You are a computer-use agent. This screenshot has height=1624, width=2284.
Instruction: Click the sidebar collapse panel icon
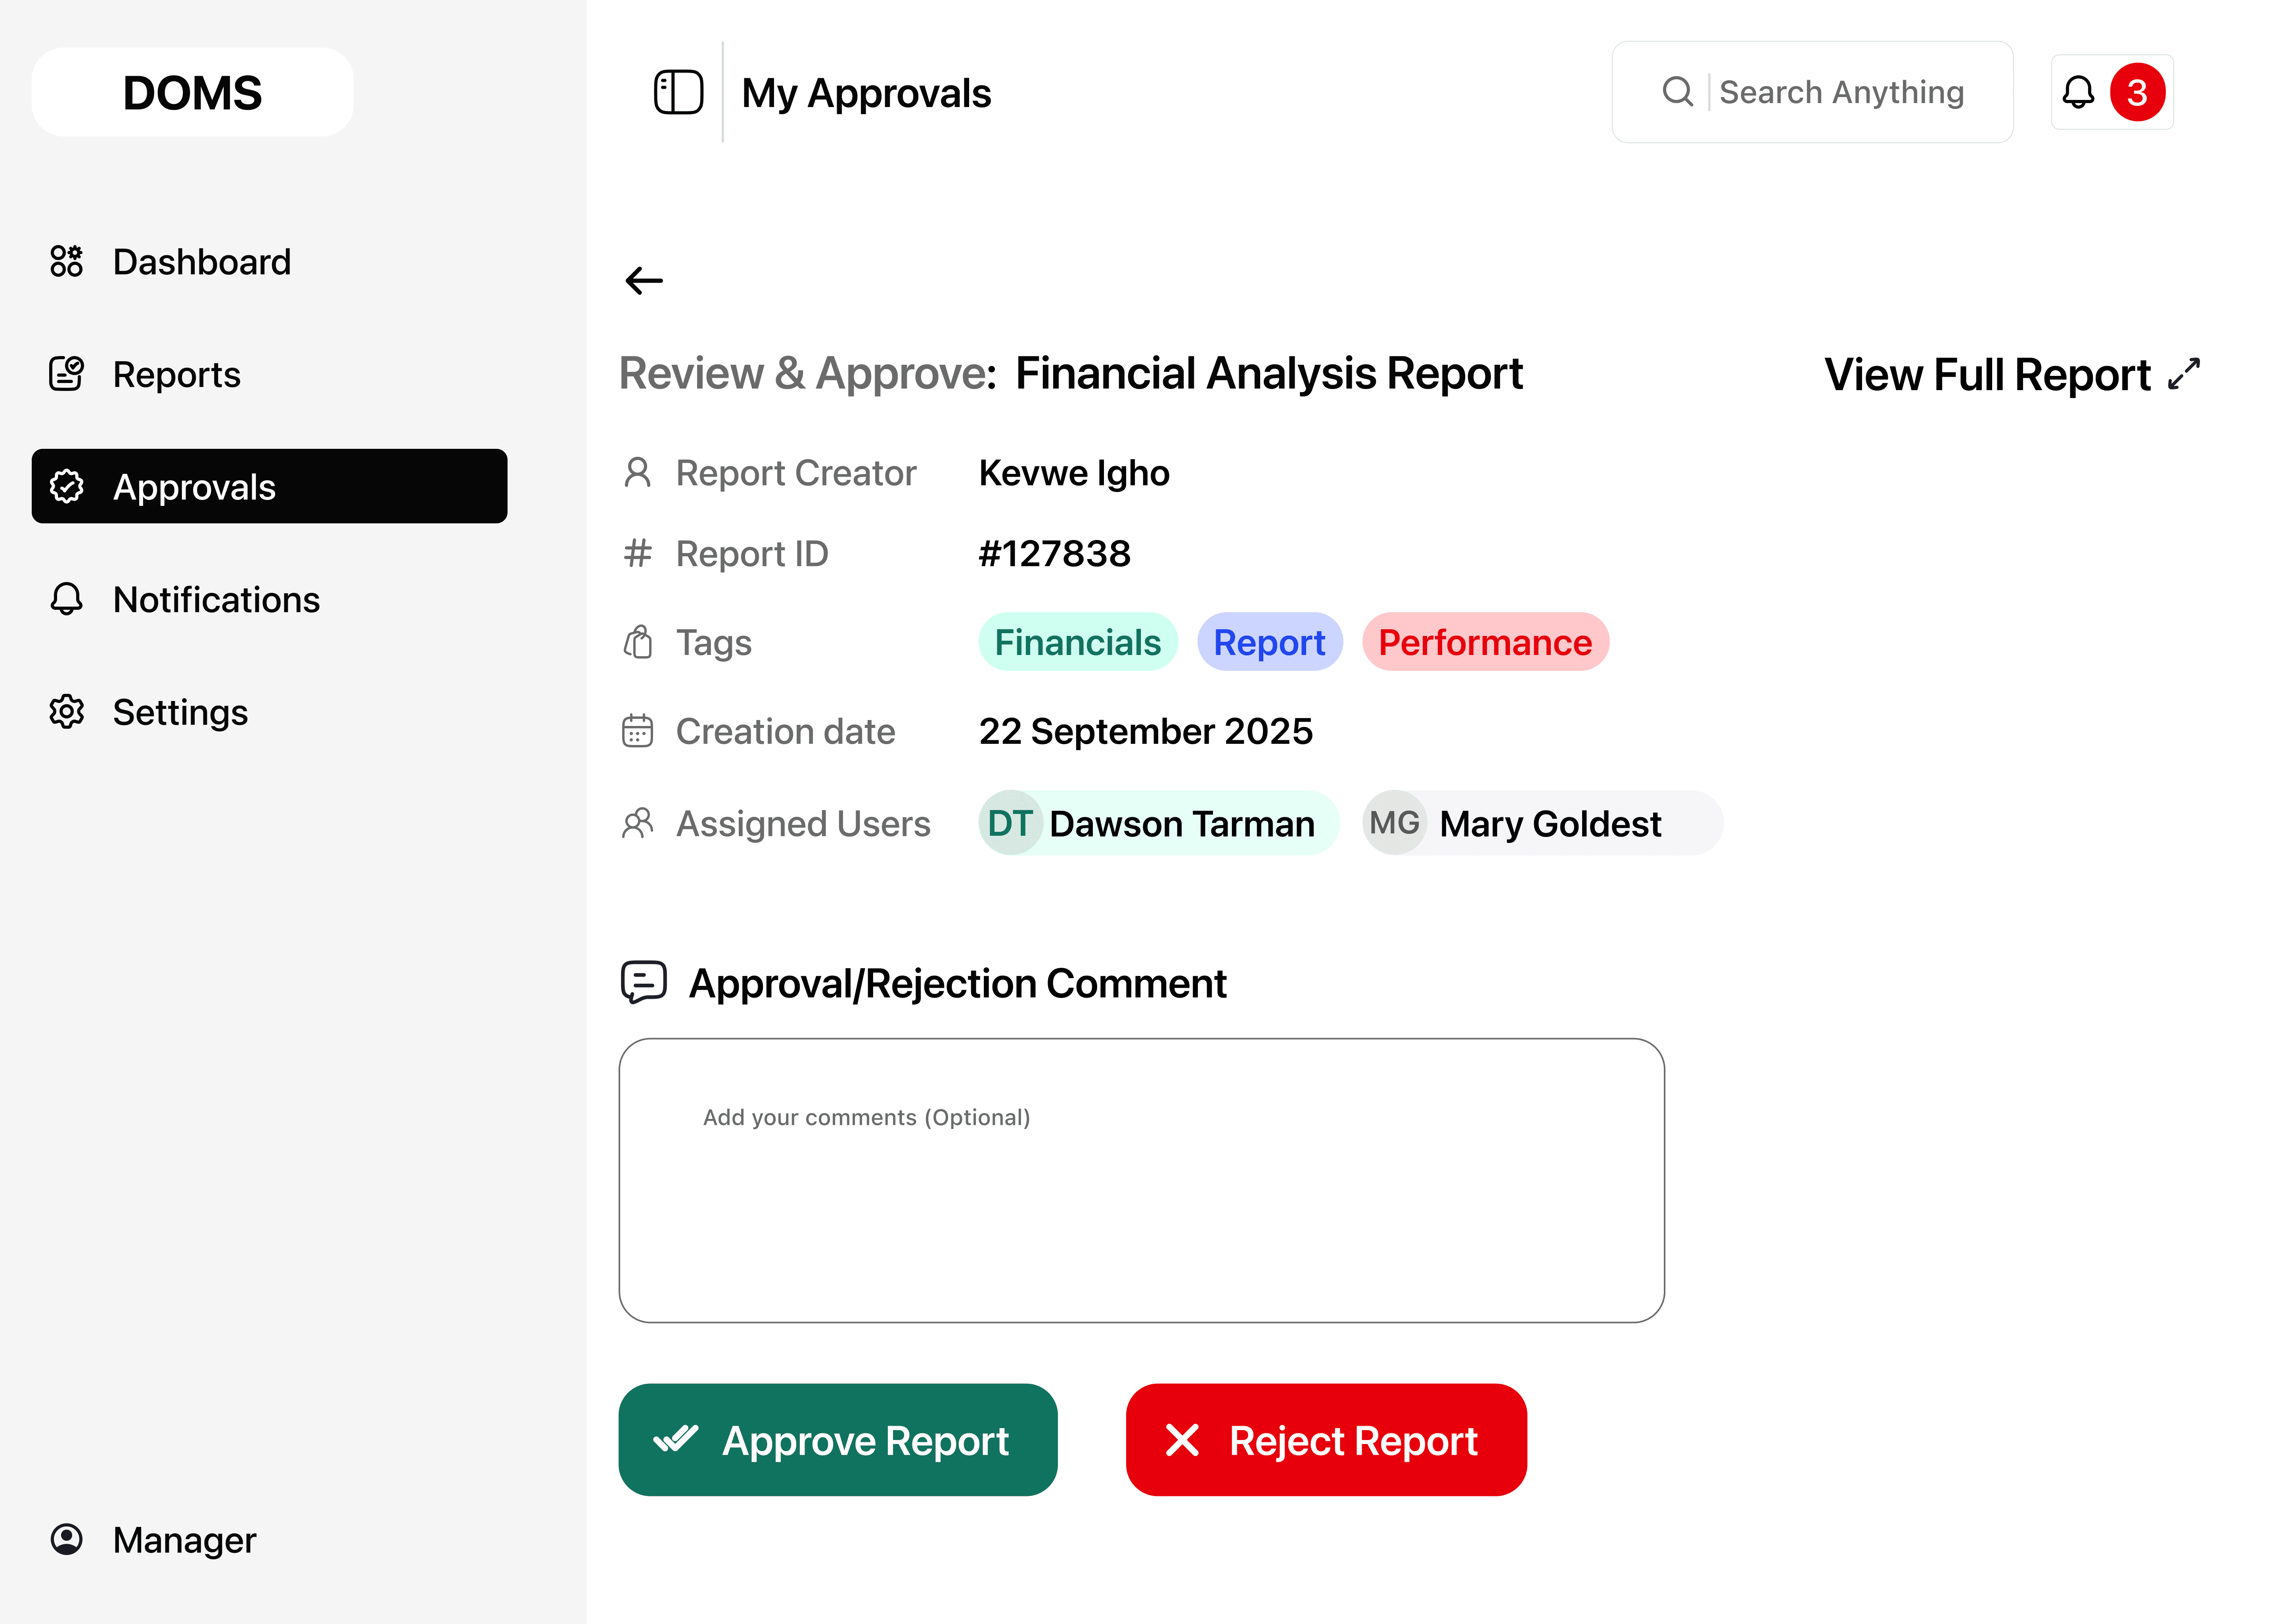(x=678, y=92)
